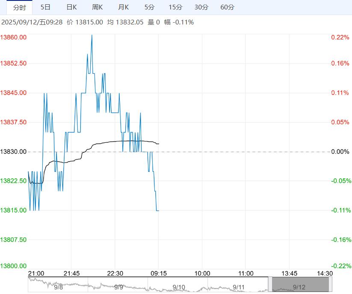This screenshot has width=352, height=294.
Task: Click the 13822.50 price axis label
Action: point(13,181)
